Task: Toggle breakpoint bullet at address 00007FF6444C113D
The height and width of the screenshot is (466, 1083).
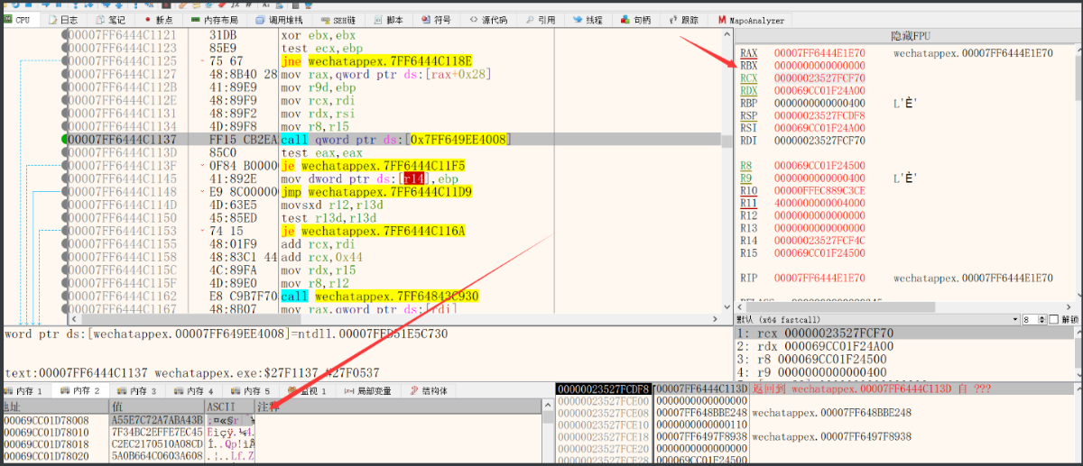Action: coord(65,152)
